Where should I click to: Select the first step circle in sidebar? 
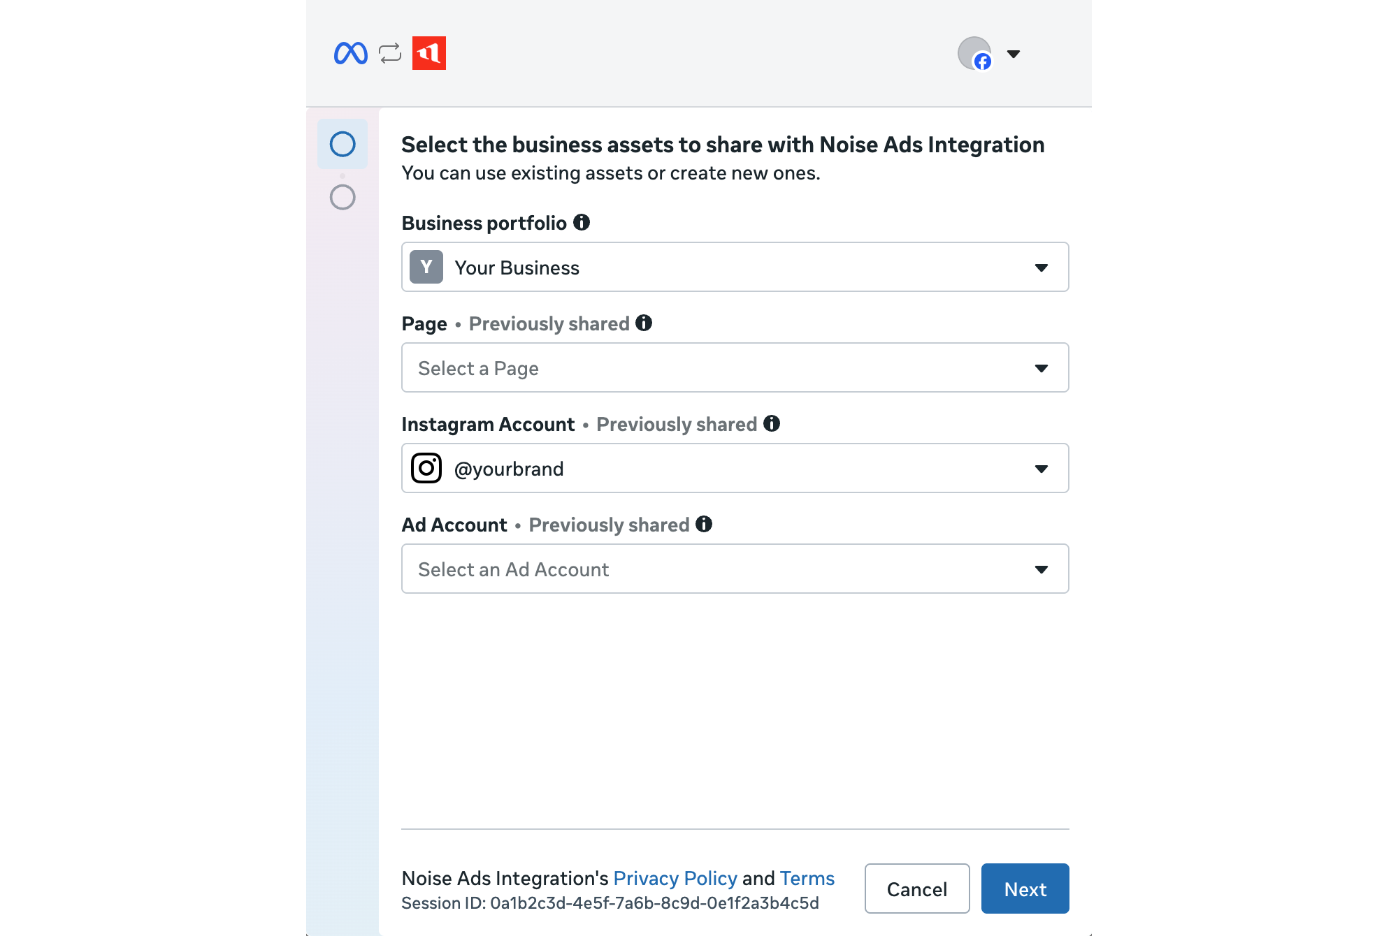coord(343,144)
